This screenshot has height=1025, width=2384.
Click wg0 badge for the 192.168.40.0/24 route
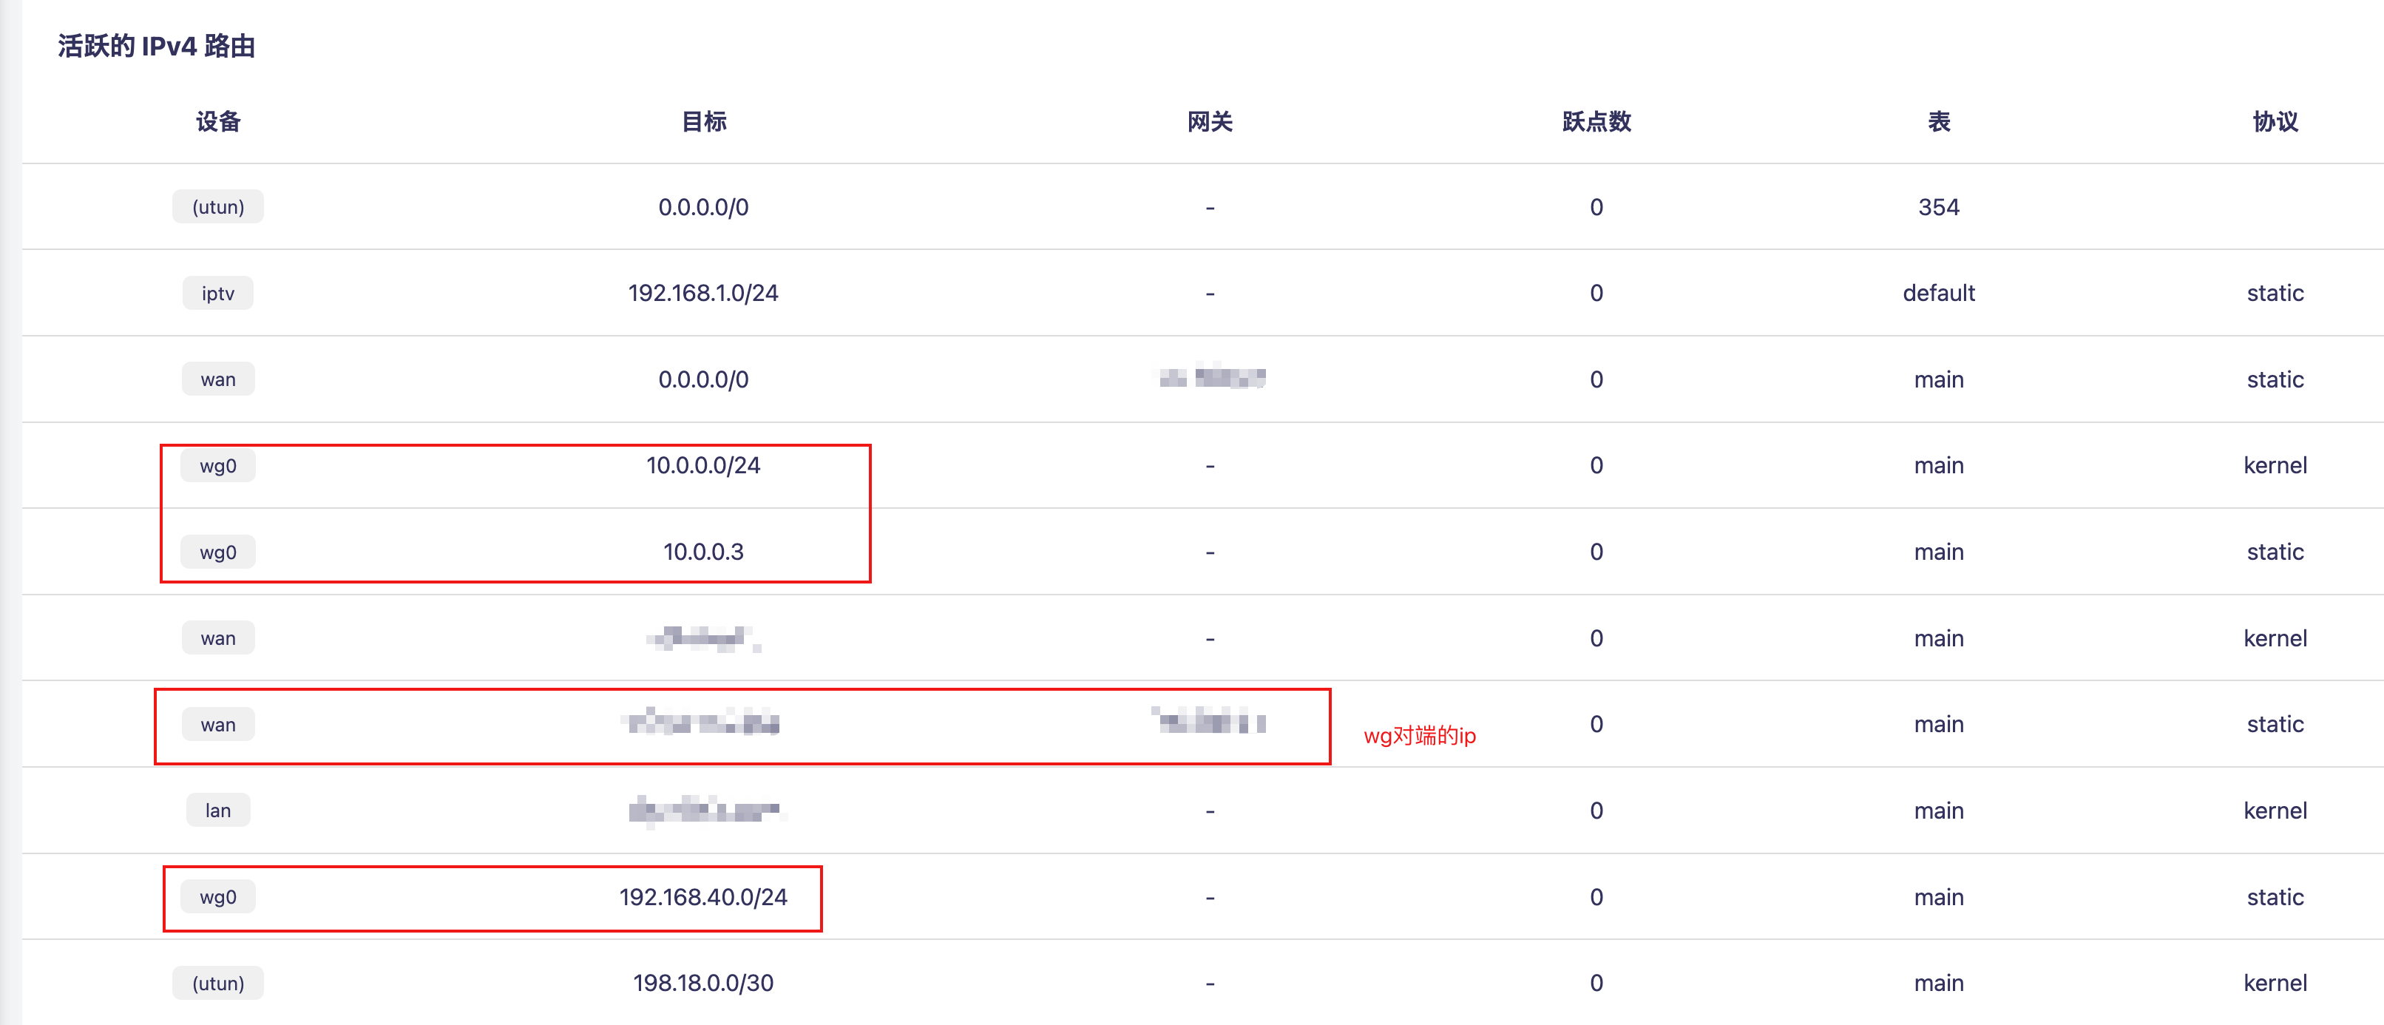pos(218,897)
